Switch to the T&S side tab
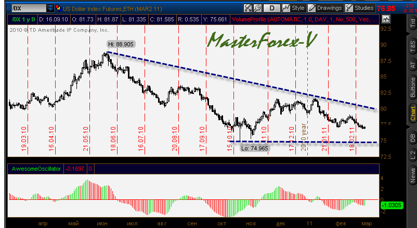This screenshot has width=417, height=228. click(412, 46)
